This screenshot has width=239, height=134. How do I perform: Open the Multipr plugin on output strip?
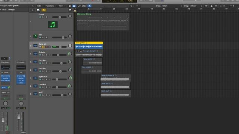click(x=21, y=78)
